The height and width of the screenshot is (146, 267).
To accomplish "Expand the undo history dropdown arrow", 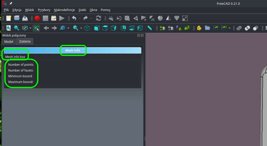I will pyautogui.click(x=80, y=18).
